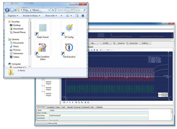This screenshot has width=177, height=129.
Task: Switch to the Condition tab
Action: pos(51,107)
